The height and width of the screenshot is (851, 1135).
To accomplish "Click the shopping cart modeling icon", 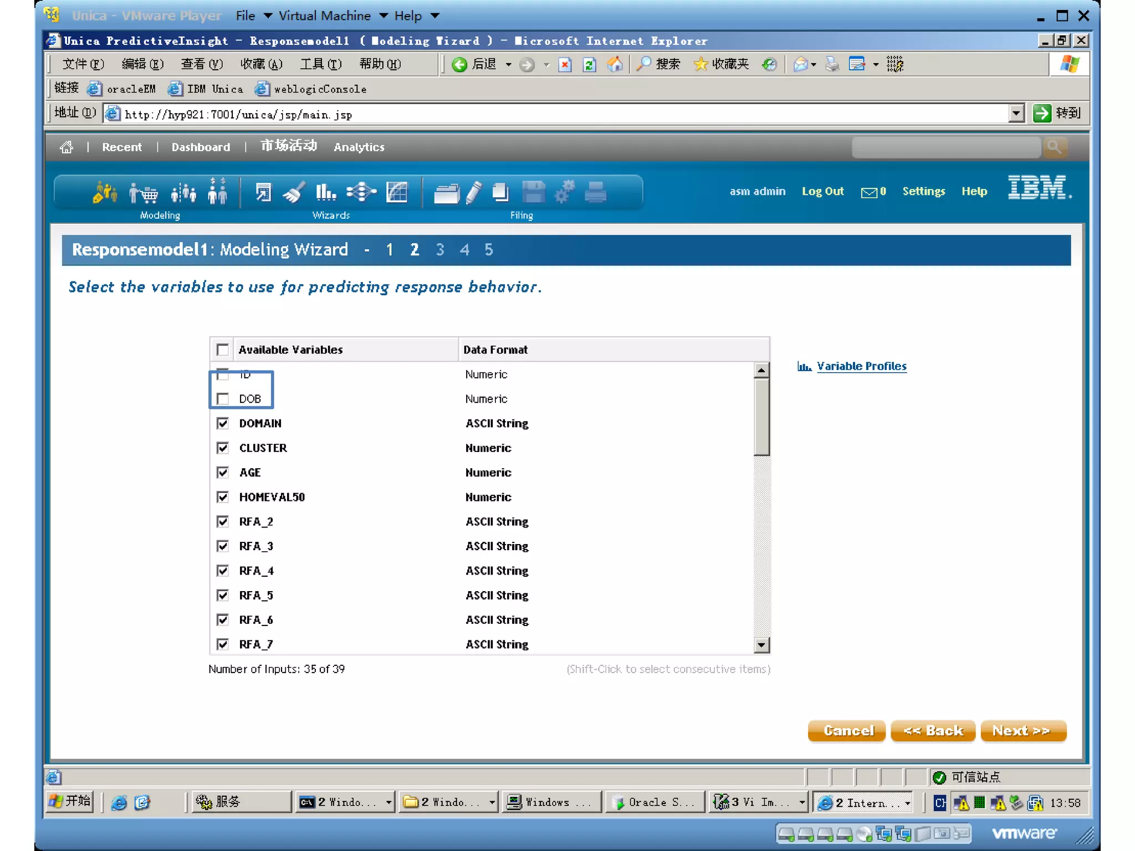I will 144,193.
